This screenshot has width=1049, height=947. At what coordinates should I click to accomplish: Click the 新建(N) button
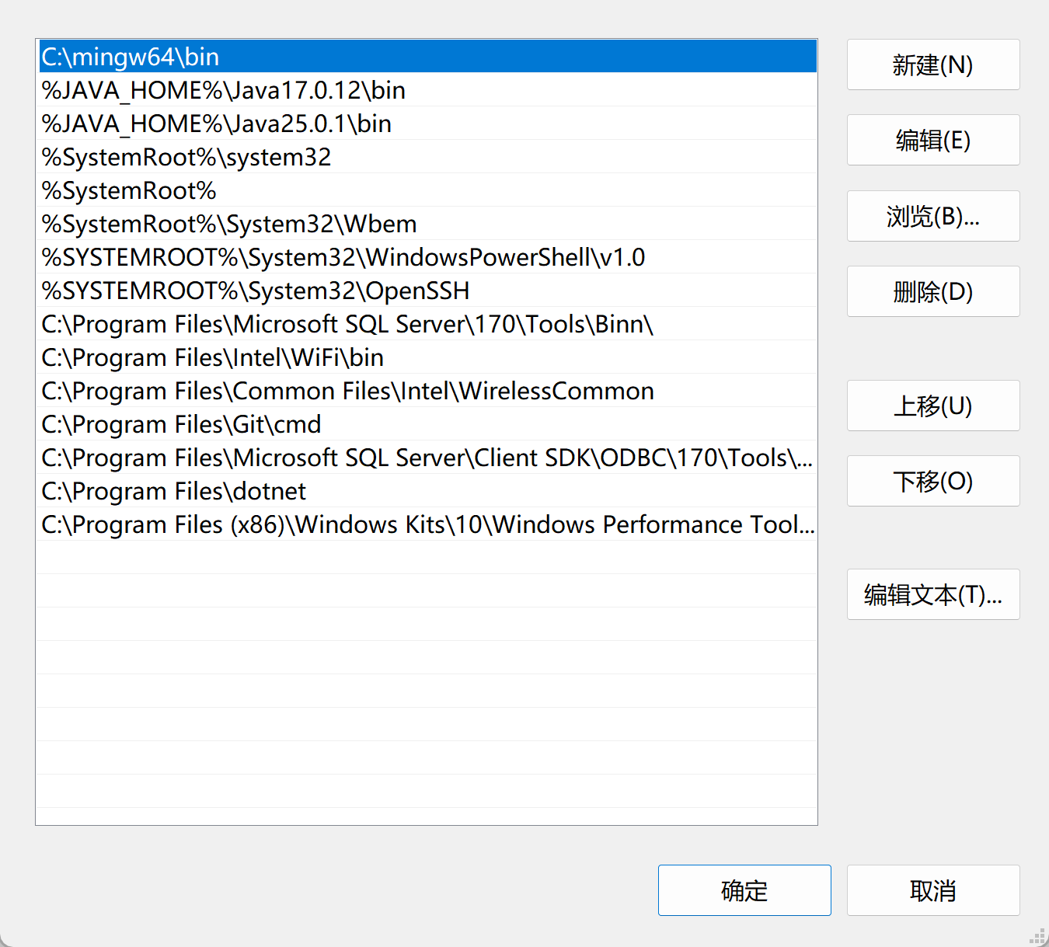pos(933,64)
